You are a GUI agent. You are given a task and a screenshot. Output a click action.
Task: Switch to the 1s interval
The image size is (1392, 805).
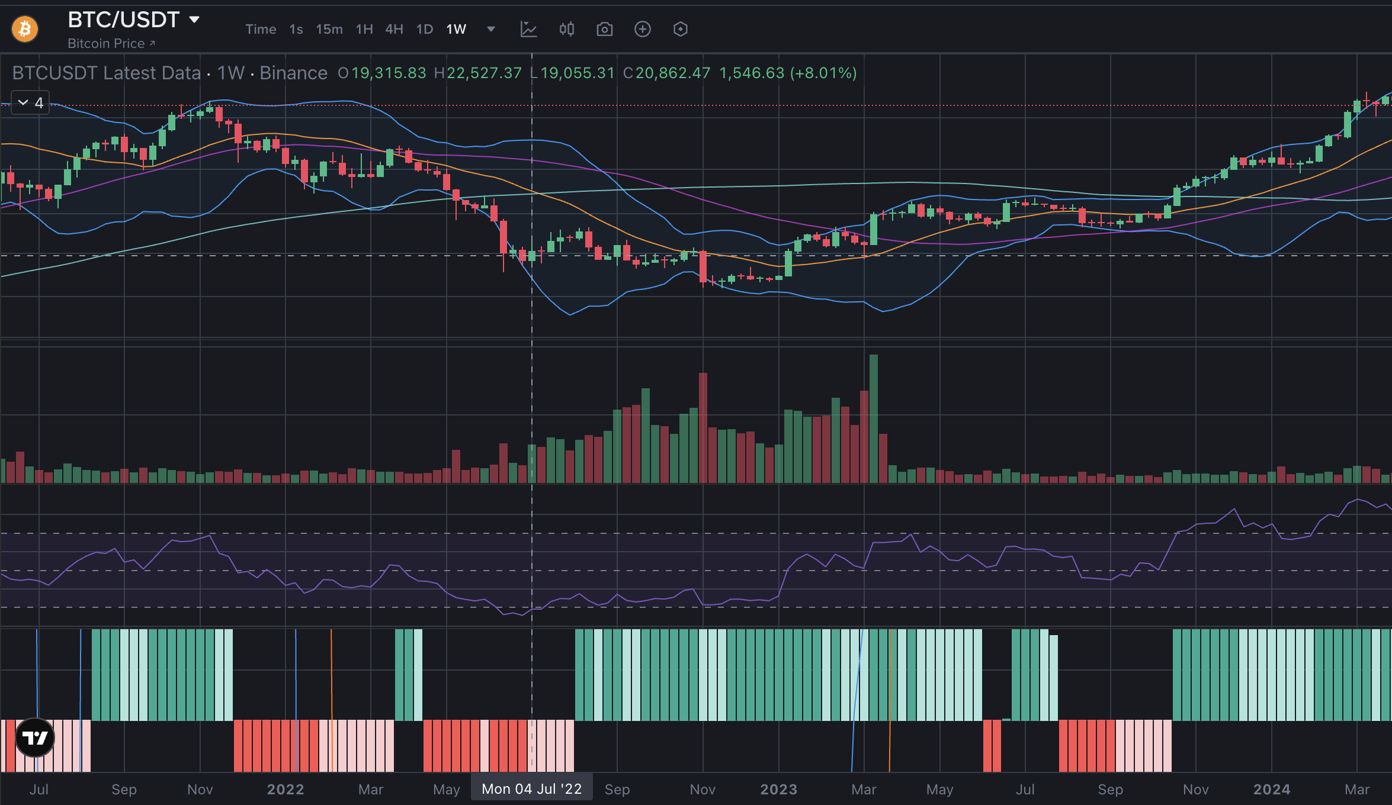coord(296,29)
